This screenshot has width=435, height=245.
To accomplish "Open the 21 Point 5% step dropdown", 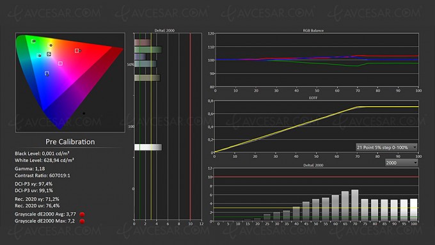I will 386,147.
